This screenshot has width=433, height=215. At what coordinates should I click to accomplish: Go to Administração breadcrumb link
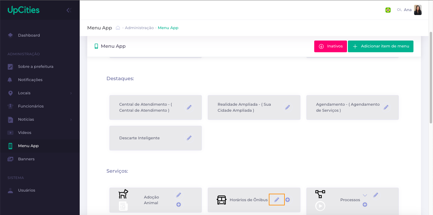pos(139,28)
